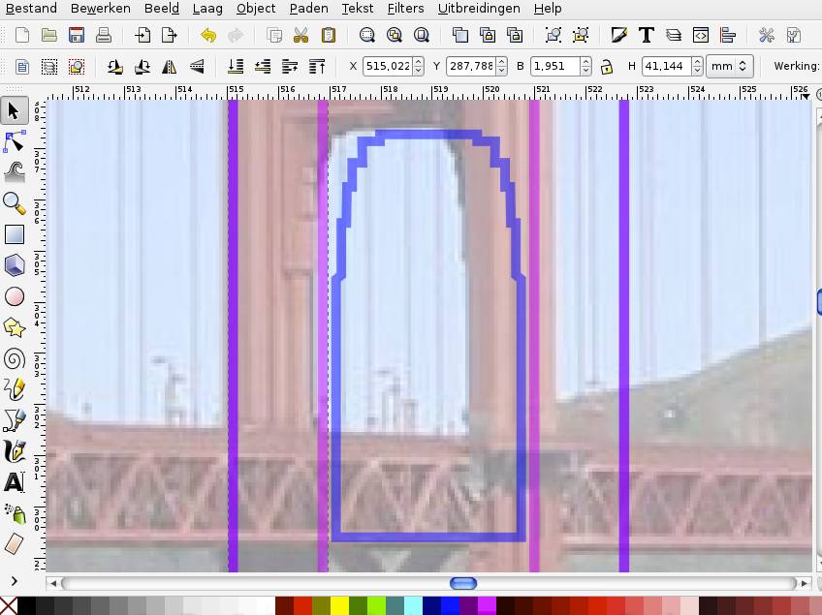Zoom to fit the drawing in the window
Viewport: 822px width, 615px height.
[x=395, y=35]
